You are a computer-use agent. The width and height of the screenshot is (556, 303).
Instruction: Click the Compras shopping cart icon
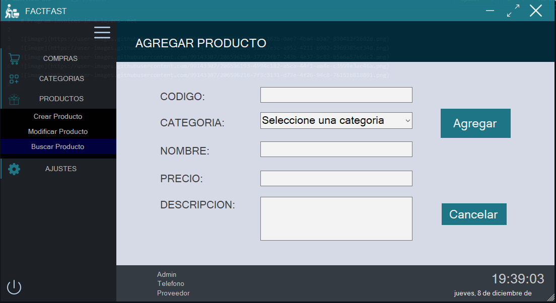14,58
